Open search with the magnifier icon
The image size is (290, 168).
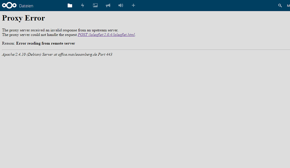(280, 6)
